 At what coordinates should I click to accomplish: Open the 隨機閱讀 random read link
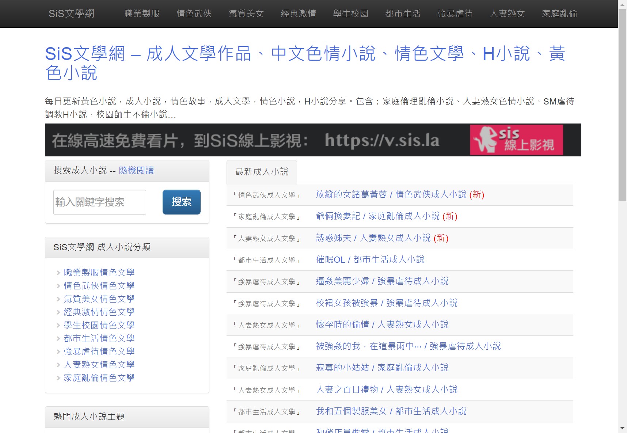point(136,170)
